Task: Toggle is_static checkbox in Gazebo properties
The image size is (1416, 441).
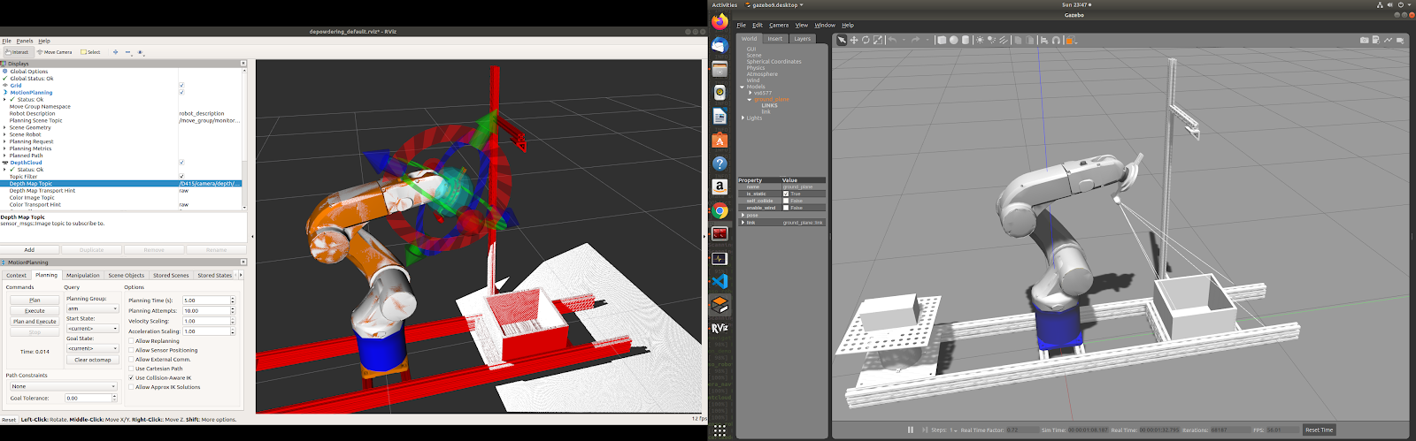Action: pyautogui.click(x=786, y=194)
